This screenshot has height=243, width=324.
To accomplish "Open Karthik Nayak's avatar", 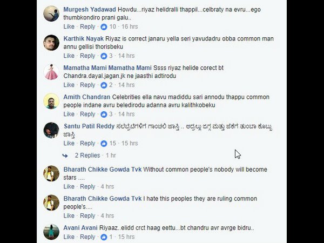I will [51, 43].
